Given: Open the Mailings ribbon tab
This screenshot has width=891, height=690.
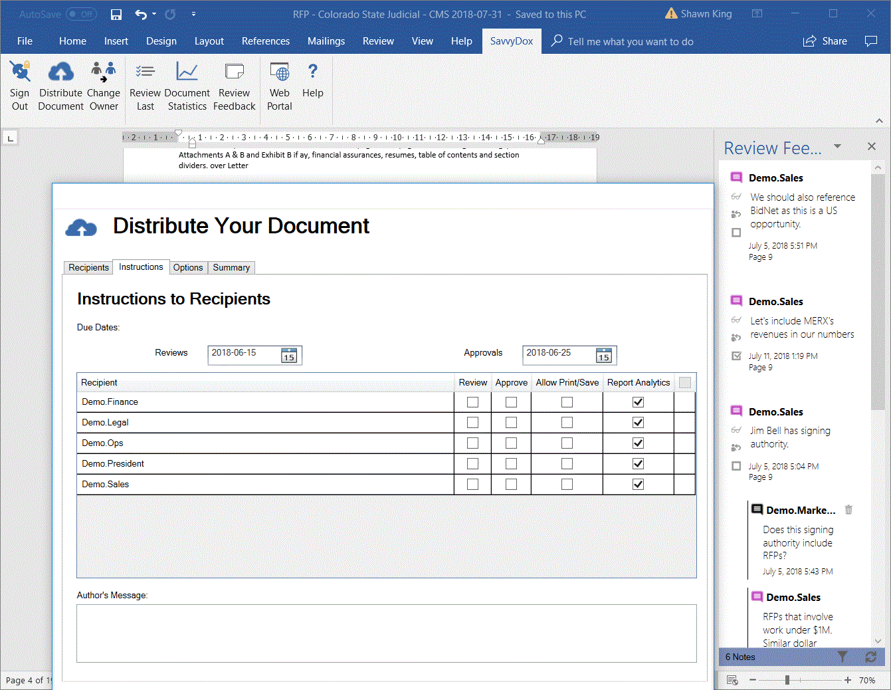Looking at the screenshot, I should [x=326, y=41].
